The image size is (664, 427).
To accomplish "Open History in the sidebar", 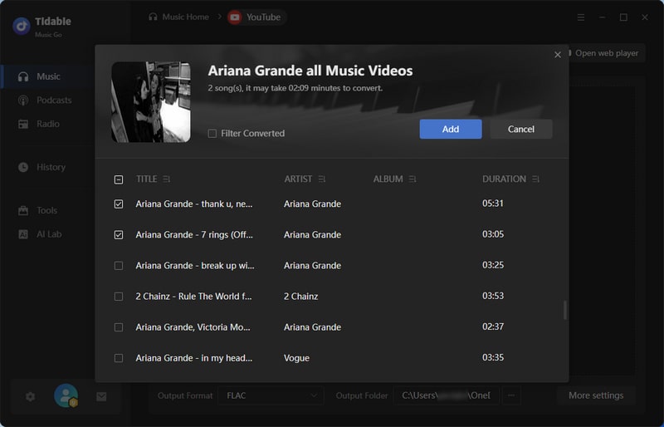I will tap(42, 167).
